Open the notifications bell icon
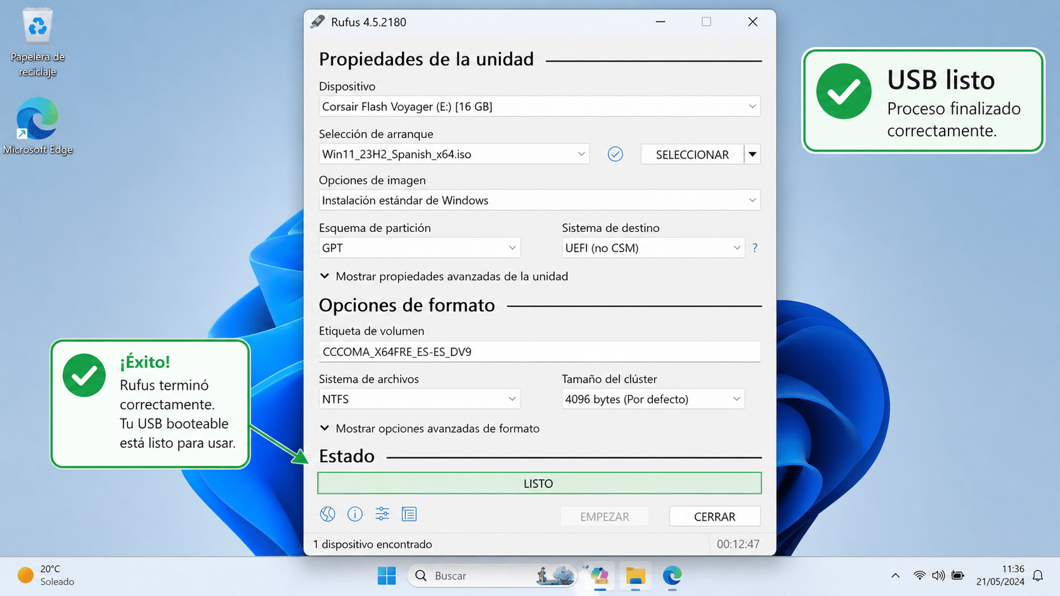 pyautogui.click(x=1038, y=576)
